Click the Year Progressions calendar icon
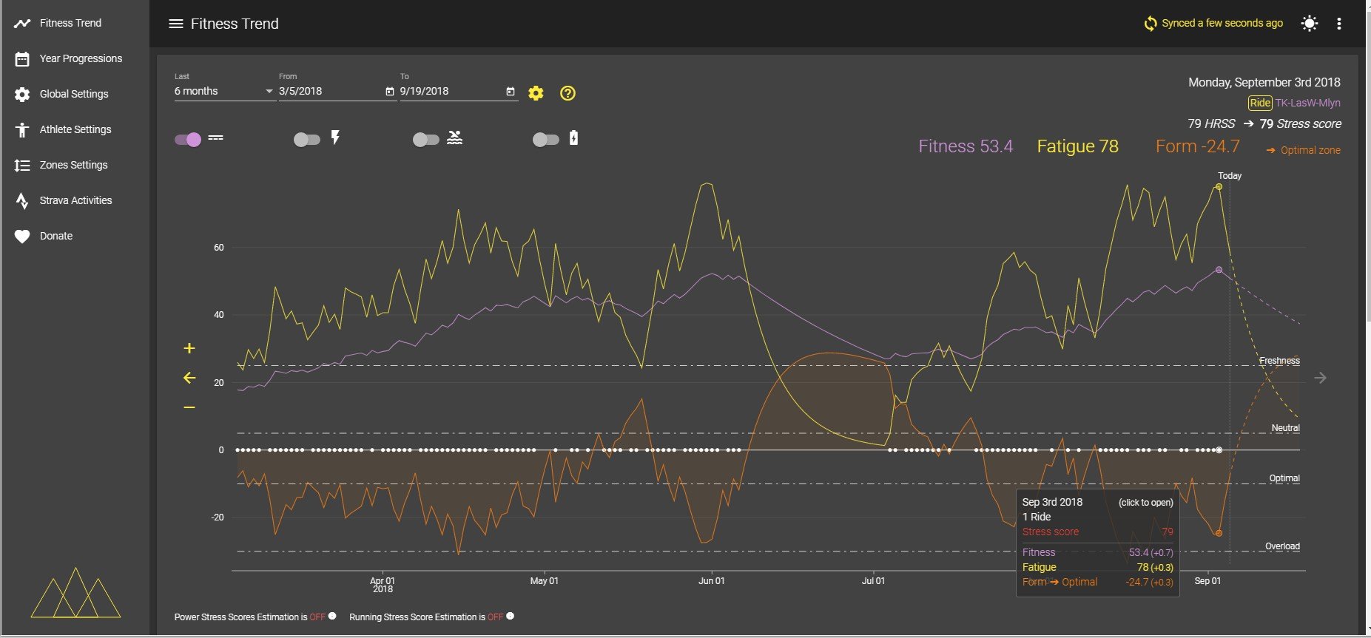This screenshot has height=638, width=1371. [x=22, y=59]
